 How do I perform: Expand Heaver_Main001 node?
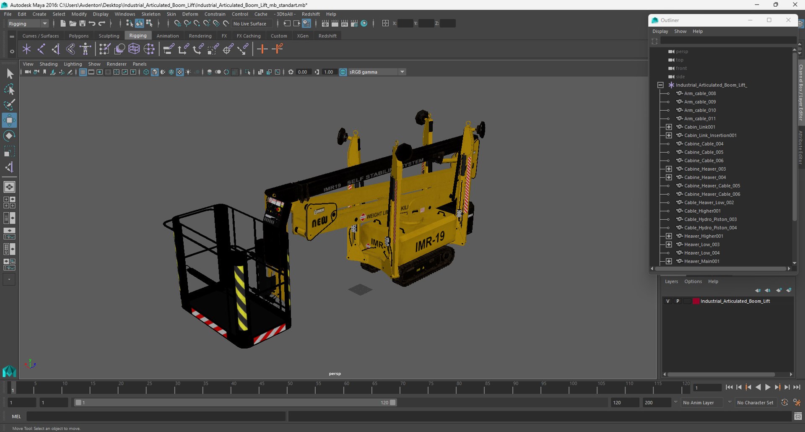pos(669,261)
